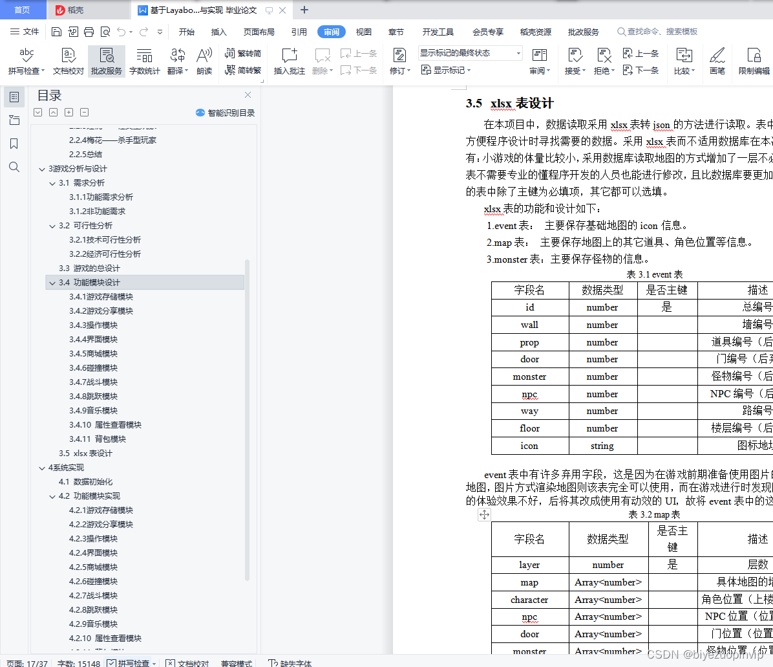Collapse the 3.4 功能模块设计 node
The height and width of the screenshot is (667, 773).
52,283
